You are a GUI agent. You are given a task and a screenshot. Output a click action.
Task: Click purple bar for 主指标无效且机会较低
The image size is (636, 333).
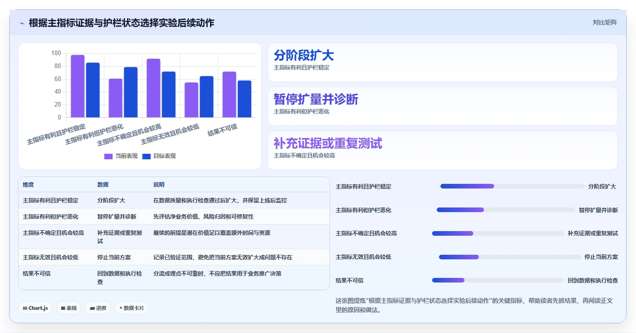191,100
